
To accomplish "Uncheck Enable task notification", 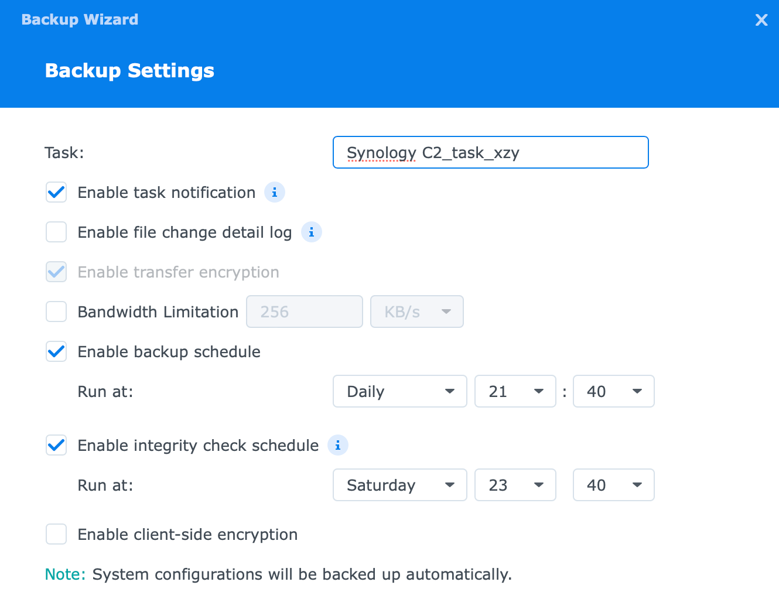I will (56, 192).
